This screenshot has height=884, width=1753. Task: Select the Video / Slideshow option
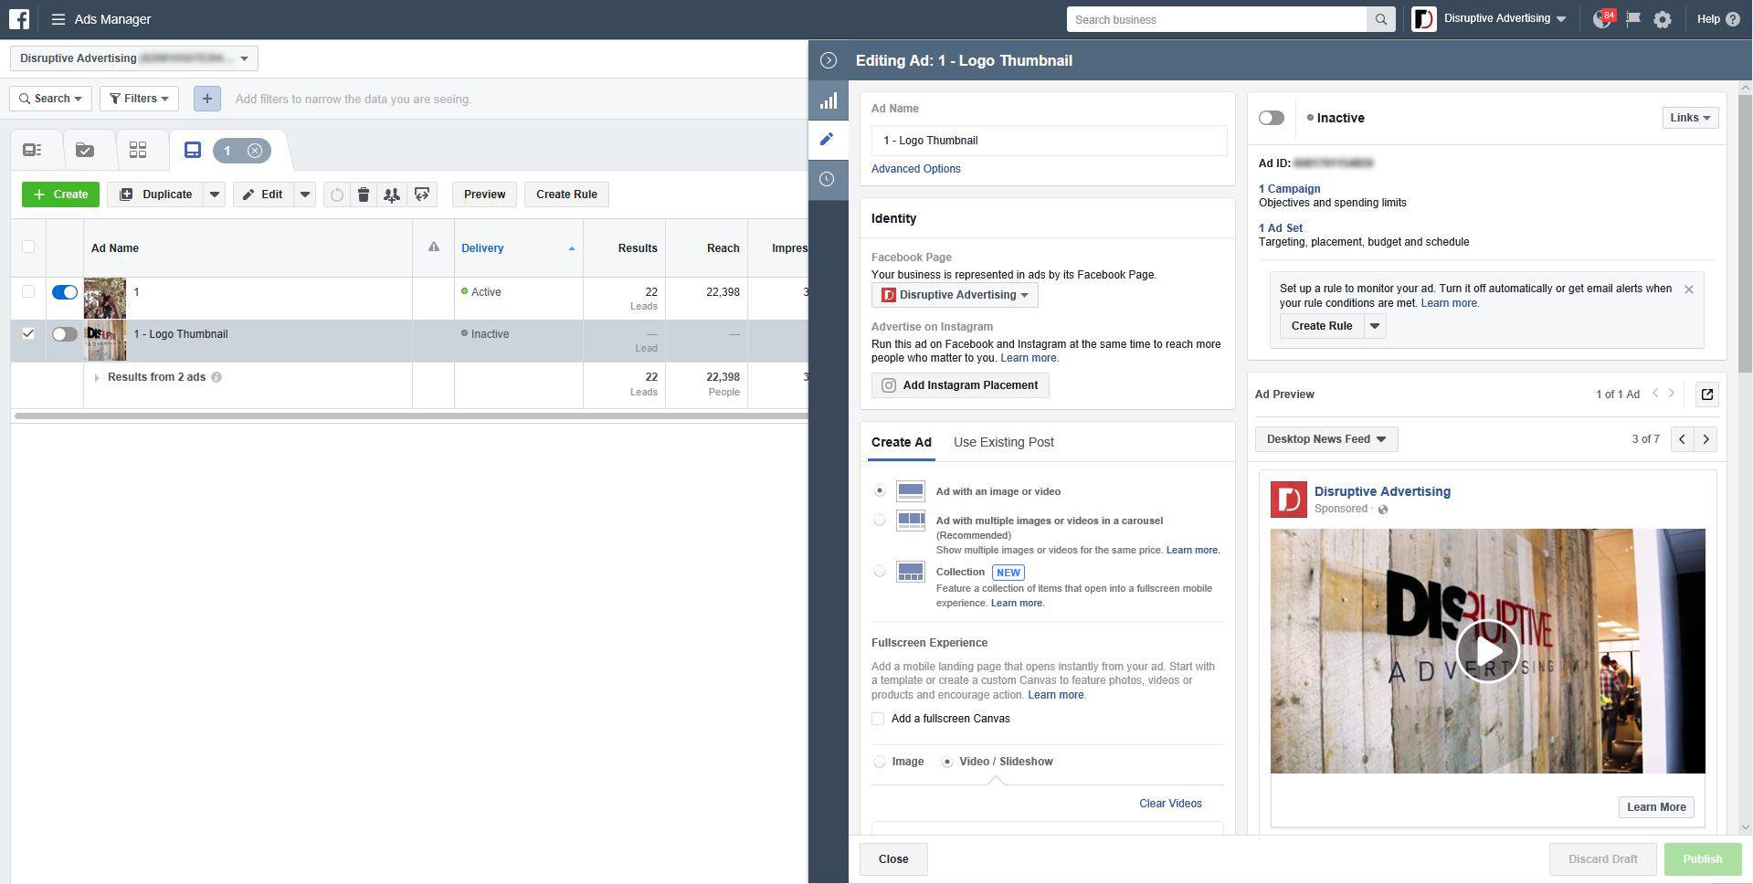947,762
